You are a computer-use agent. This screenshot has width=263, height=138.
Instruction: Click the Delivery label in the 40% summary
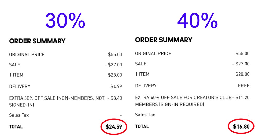tap(146, 86)
